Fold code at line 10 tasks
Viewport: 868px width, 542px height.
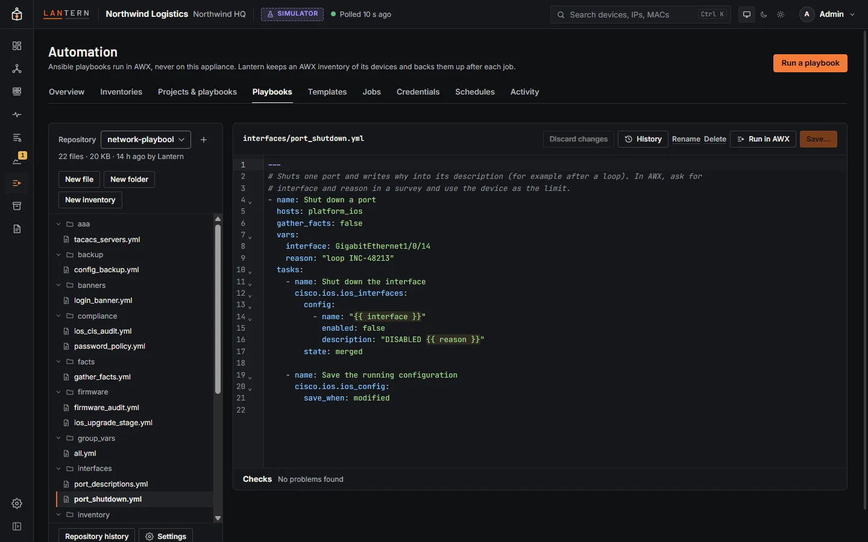pos(250,272)
